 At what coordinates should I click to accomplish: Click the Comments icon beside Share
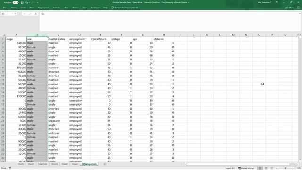[x=298, y=8]
